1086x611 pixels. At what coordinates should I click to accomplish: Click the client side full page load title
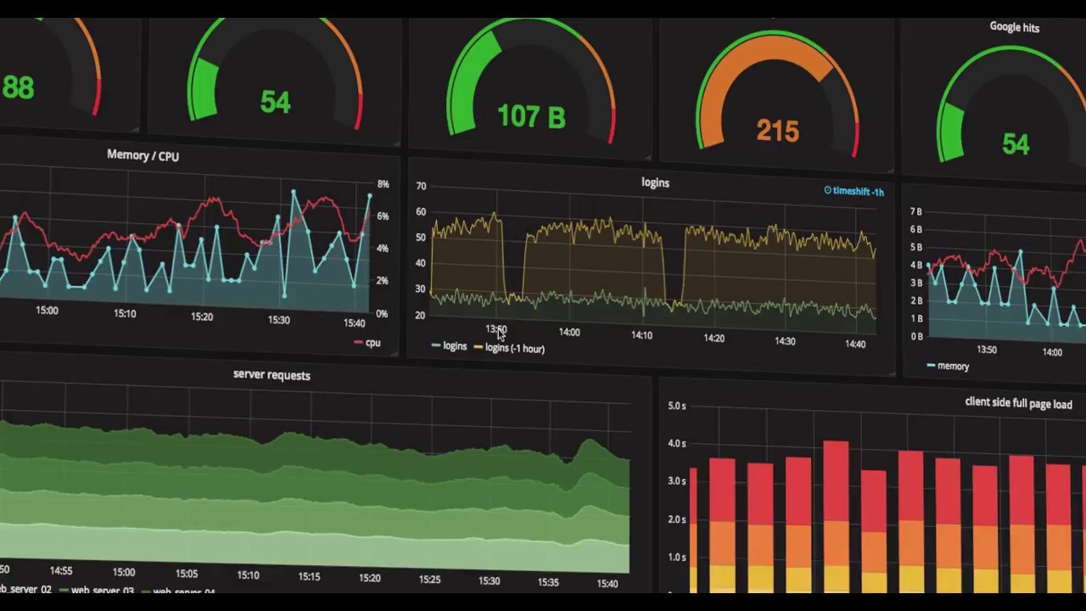pos(1018,403)
